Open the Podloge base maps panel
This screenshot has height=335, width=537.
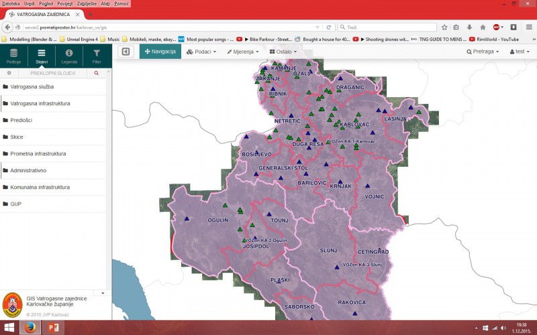tap(13, 55)
